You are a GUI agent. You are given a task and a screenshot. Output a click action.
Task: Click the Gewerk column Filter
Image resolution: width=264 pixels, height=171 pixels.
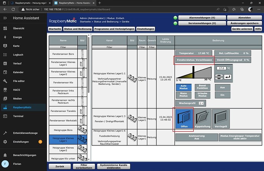(152, 47)
